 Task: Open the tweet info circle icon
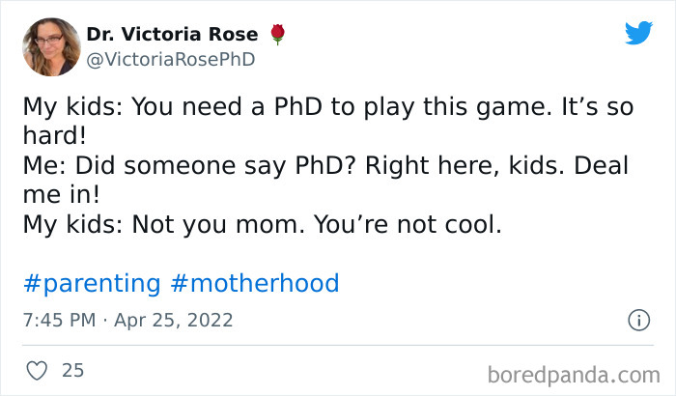click(637, 319)
